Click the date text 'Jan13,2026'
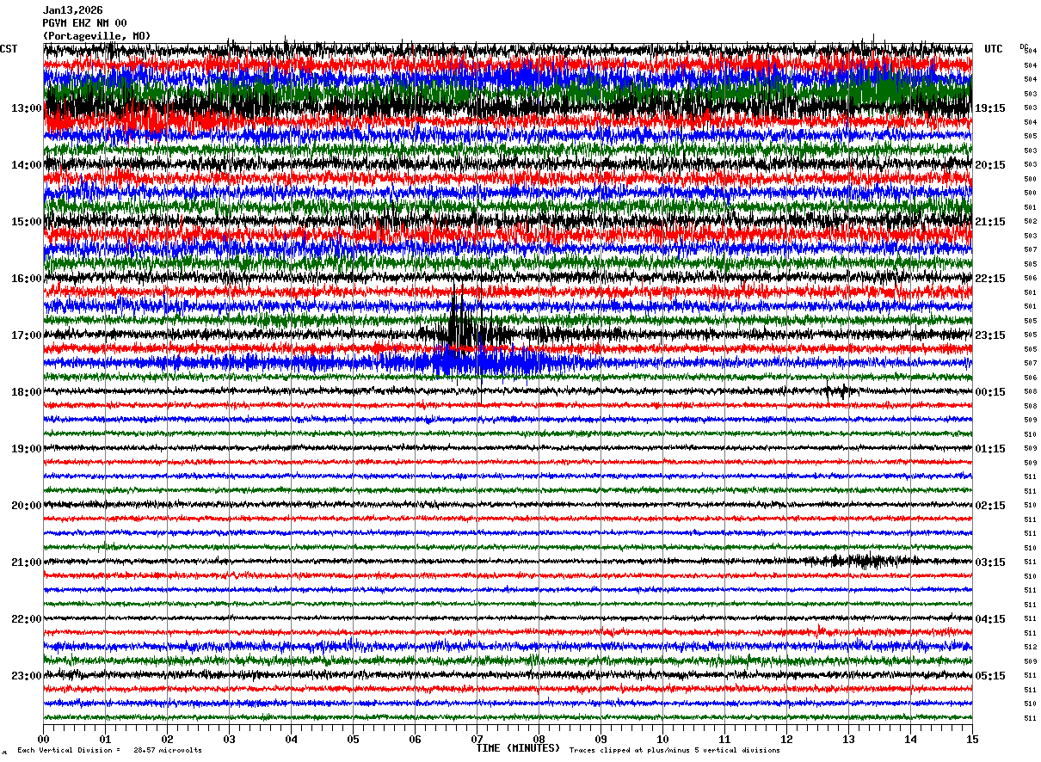The width and height of the screenshot is (1041, 762). [72, 10]
